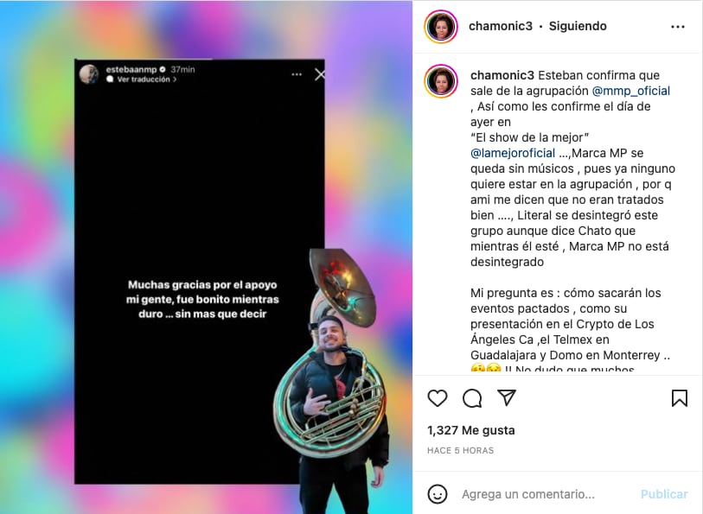703x514 pixels.
Task: Open estebaanmp username in the story
Action: (131, 69)
